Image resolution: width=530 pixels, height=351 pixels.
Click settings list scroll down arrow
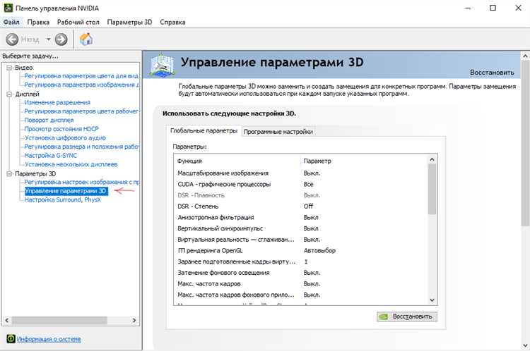[x=432, y=300]
